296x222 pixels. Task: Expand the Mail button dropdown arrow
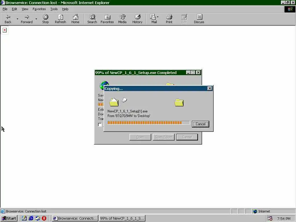pos(158,17)
